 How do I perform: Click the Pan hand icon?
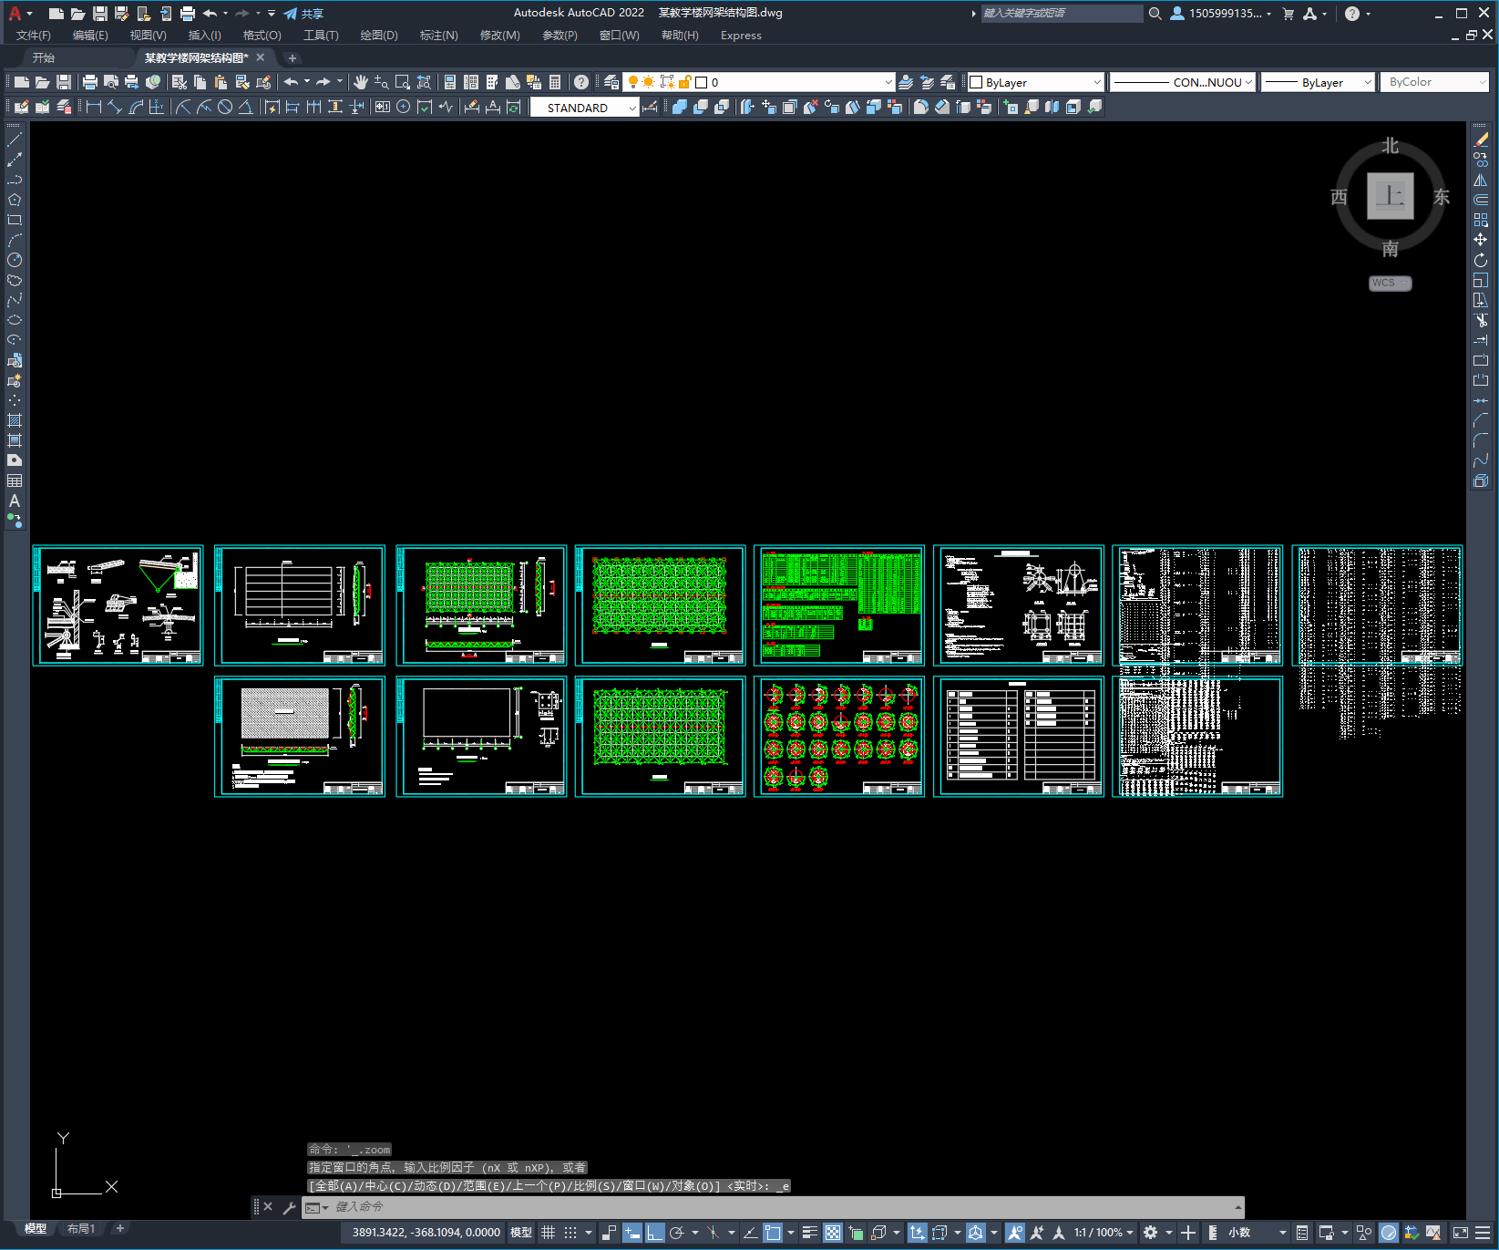pos(361,82)
